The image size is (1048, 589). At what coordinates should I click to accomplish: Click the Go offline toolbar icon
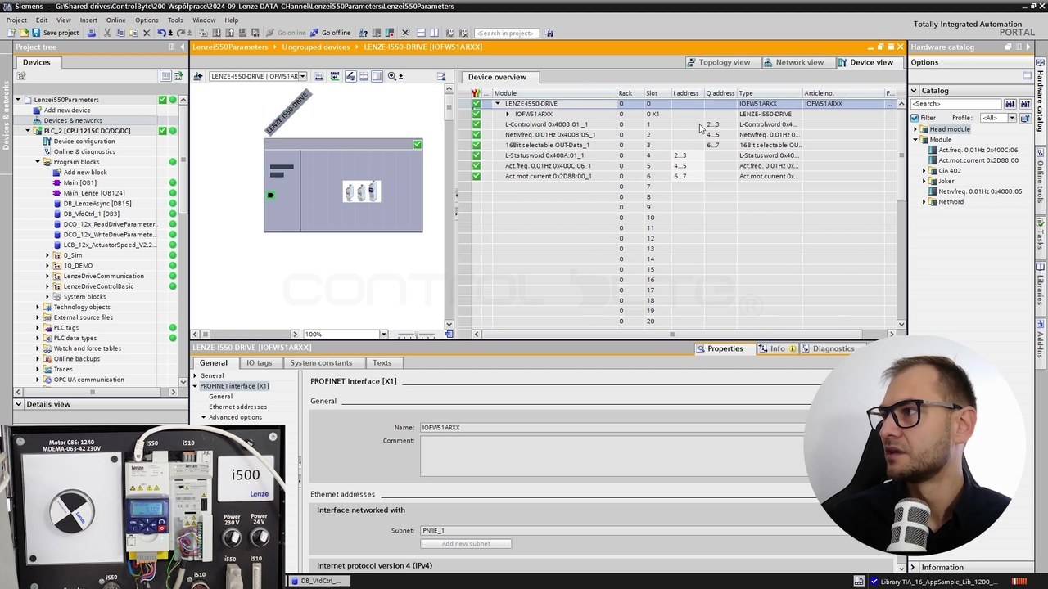330,33
